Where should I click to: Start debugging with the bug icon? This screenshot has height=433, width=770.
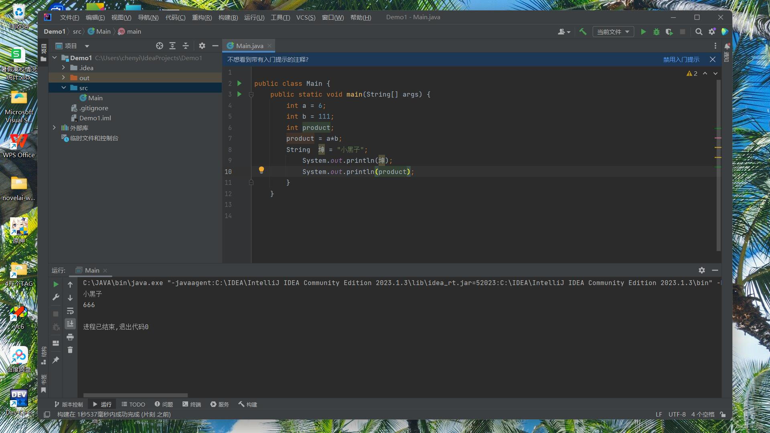coord(657,32)
